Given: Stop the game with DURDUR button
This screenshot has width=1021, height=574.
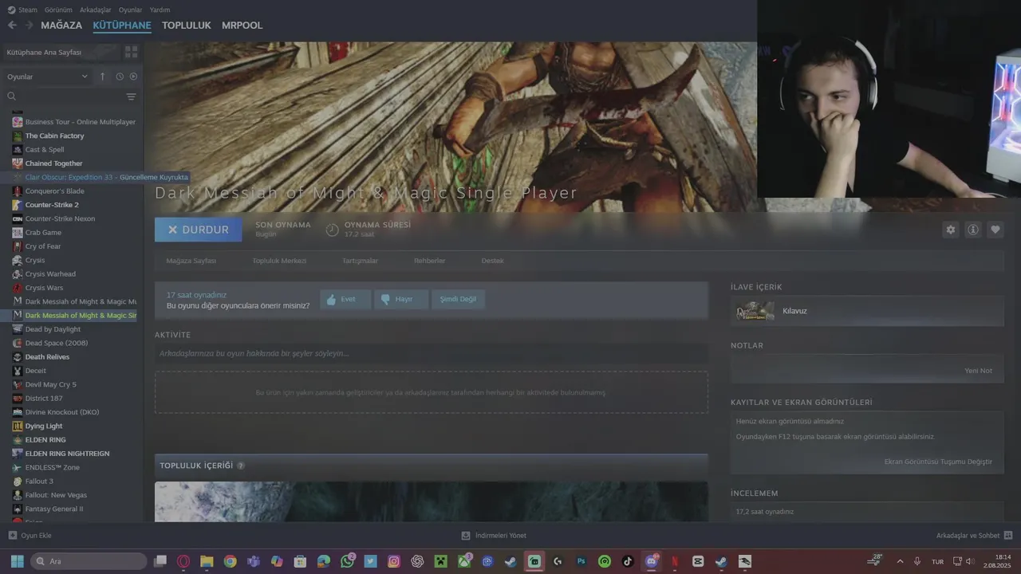Looking at the screenshot, I should [198, 230].
